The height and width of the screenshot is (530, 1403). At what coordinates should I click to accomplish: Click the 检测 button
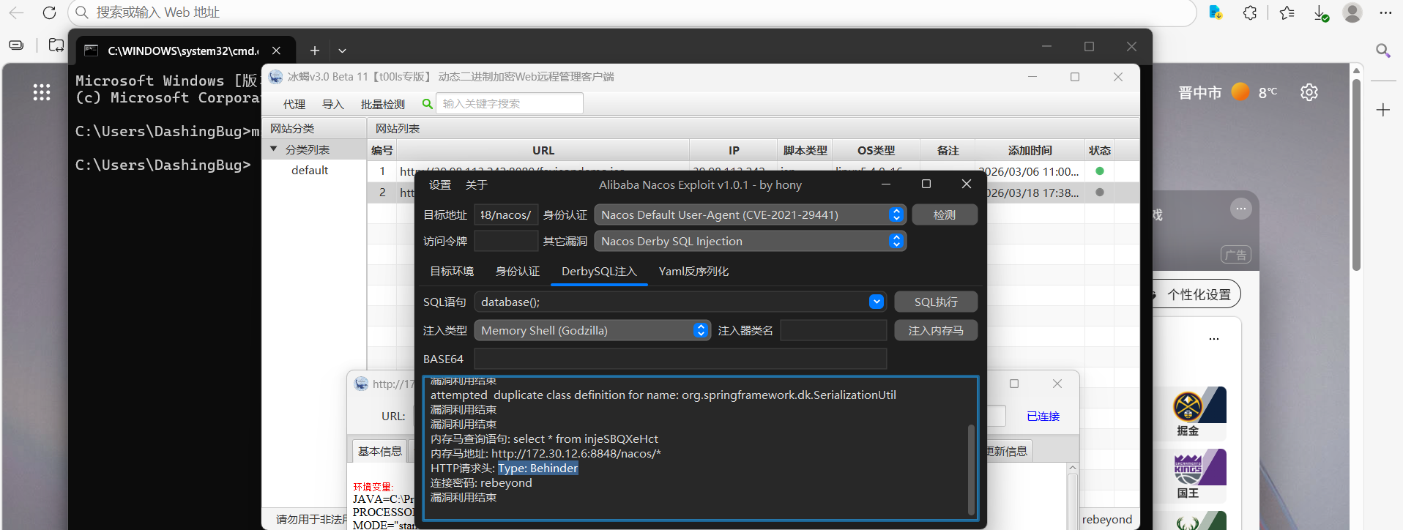coord(944,215)
